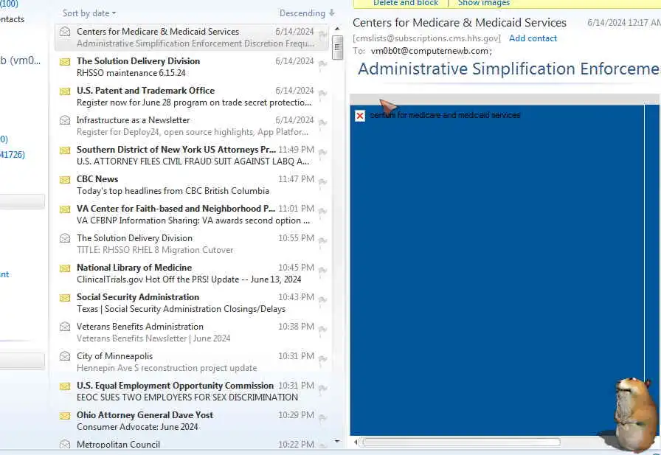Click envelope icon for Ohio Attorney General Dave Yost
Image resolution: width=661 pixels, height=455 pixels.
point(65,416)
